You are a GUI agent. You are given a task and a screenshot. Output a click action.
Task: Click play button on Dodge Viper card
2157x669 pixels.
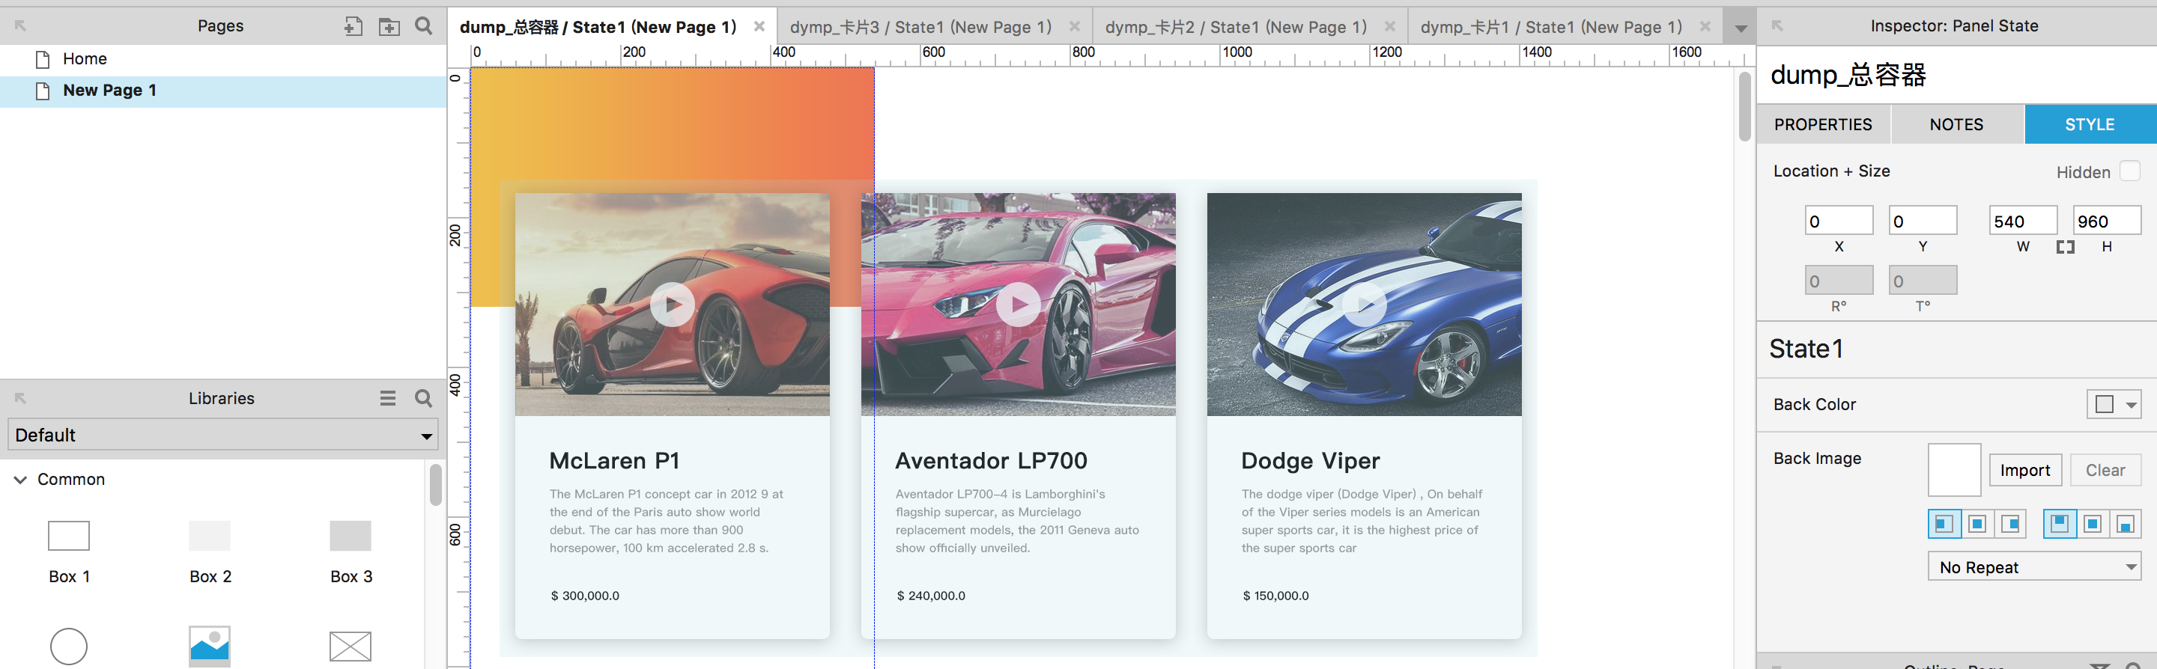[1364, 305]
